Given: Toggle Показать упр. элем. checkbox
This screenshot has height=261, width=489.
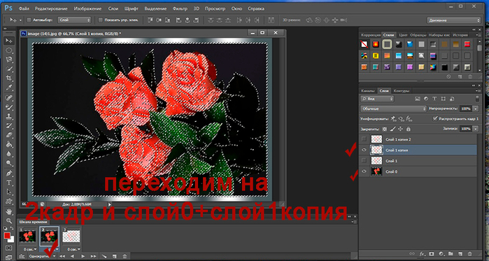Looking at the screenshot, I should pyautogui.click(x=101, y=20).
